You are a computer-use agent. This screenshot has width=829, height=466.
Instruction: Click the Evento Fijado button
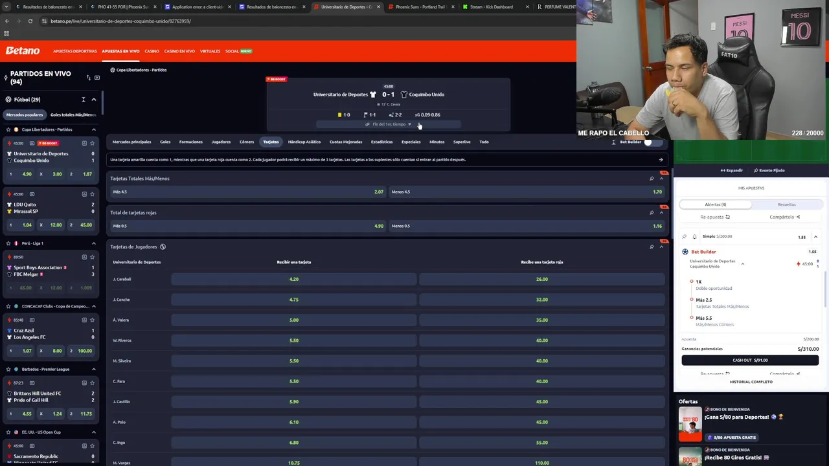[769, 170]
